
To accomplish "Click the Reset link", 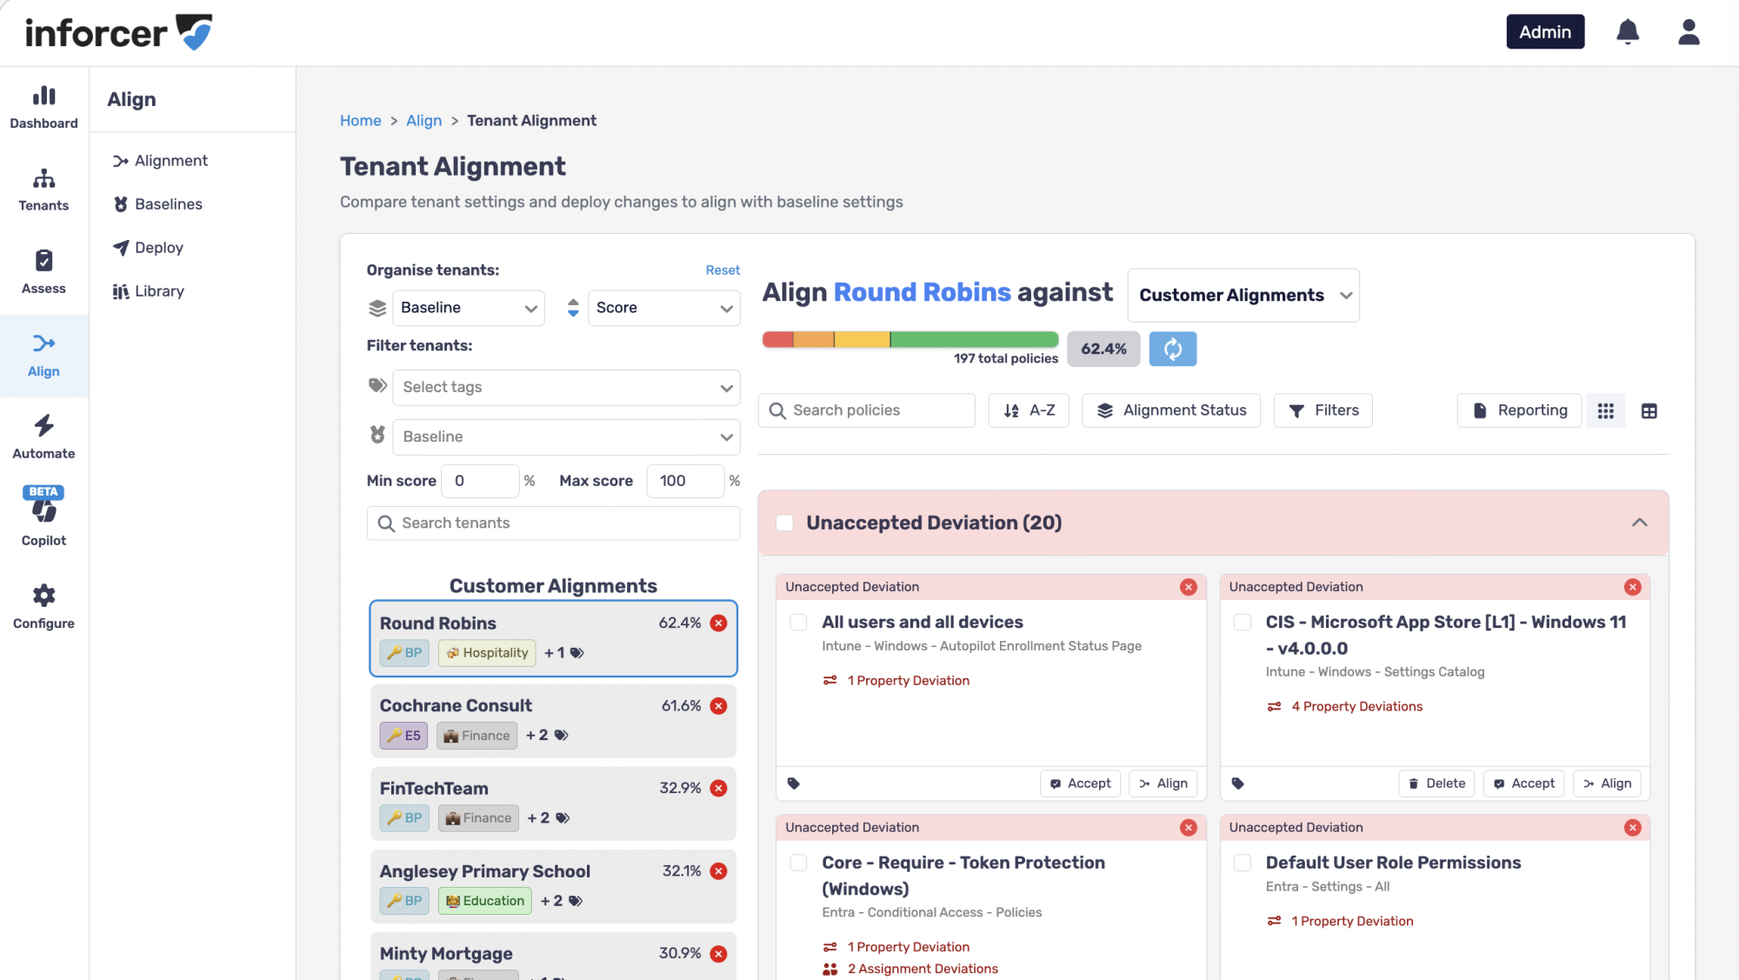I will (723, 270).
